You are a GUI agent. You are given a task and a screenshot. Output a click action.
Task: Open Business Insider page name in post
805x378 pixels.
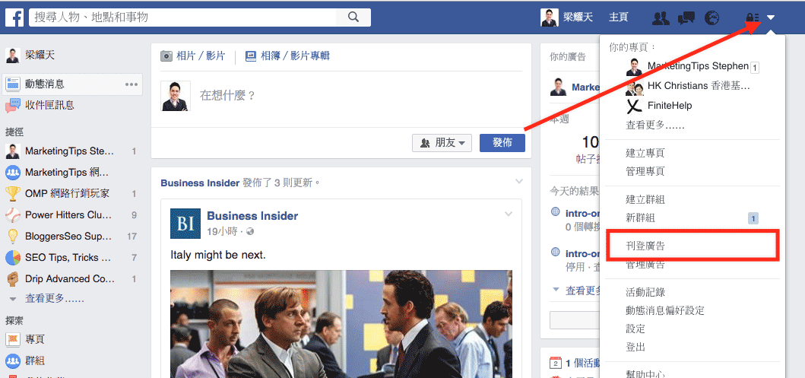click(252, 216)
